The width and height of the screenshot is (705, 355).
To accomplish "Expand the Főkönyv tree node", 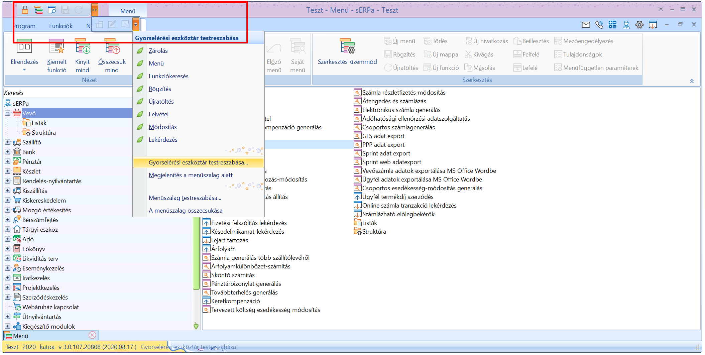I will coord(7,249).
